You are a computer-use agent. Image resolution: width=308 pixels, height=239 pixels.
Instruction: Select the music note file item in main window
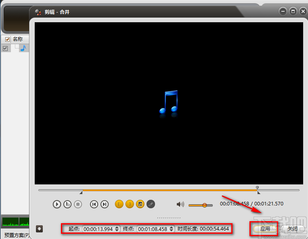coord(23,48)
